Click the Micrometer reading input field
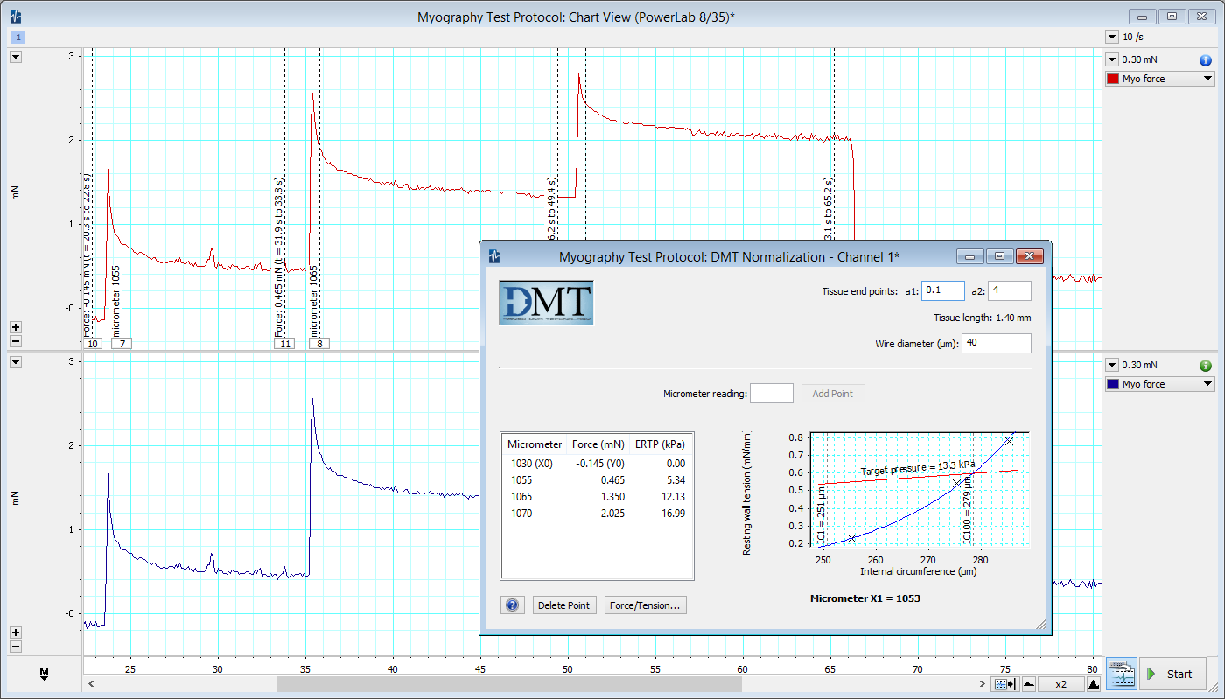This screenshot has height=699, width=1225. point(771,393)
